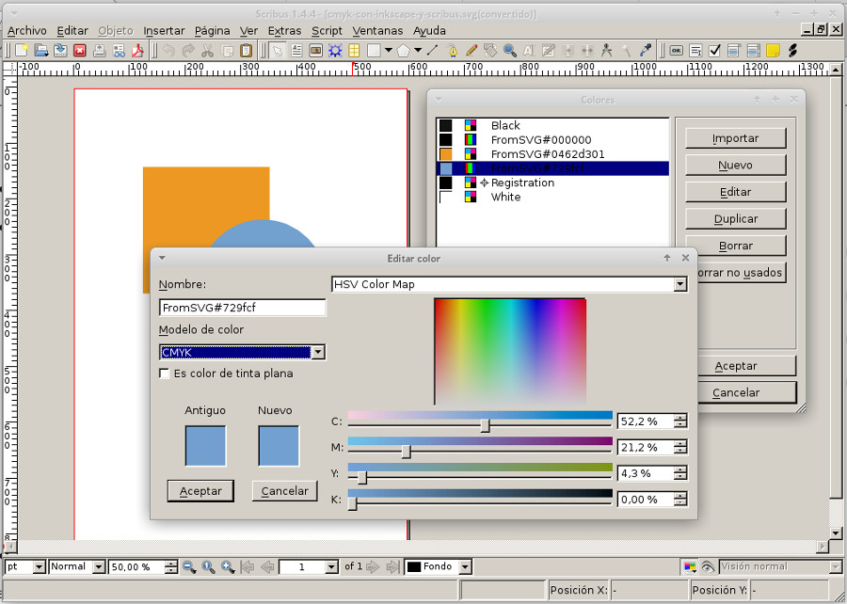Toggle the preview mode eye icon

[708, 566]
